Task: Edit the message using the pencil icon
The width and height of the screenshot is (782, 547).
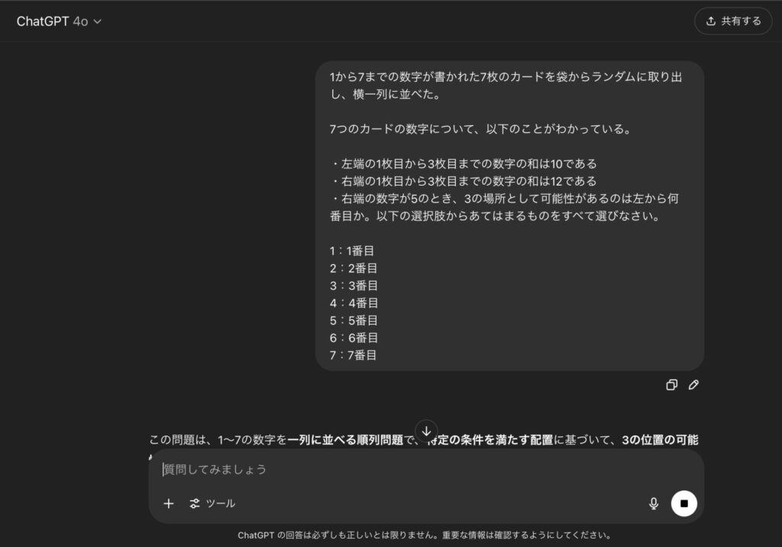Action: click(693, 385)
